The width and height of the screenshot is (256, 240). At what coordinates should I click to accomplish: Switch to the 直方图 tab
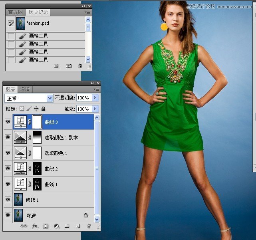pyautogui.click(x=15, y=12)
